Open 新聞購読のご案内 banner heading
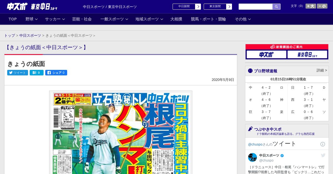The height and width of the screenshot is (174, 333). [x=287, y=47]
